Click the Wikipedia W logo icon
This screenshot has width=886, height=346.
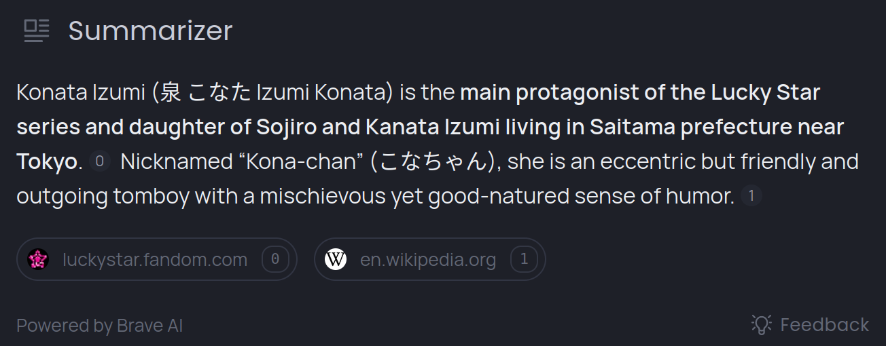point(336,259)
